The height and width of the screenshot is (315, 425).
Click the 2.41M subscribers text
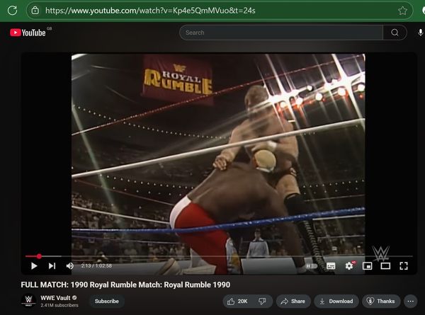59,305
